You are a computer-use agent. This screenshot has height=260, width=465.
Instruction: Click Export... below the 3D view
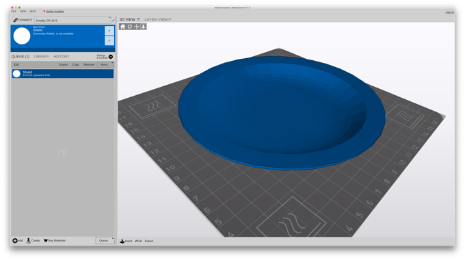(x=150, y=241)
